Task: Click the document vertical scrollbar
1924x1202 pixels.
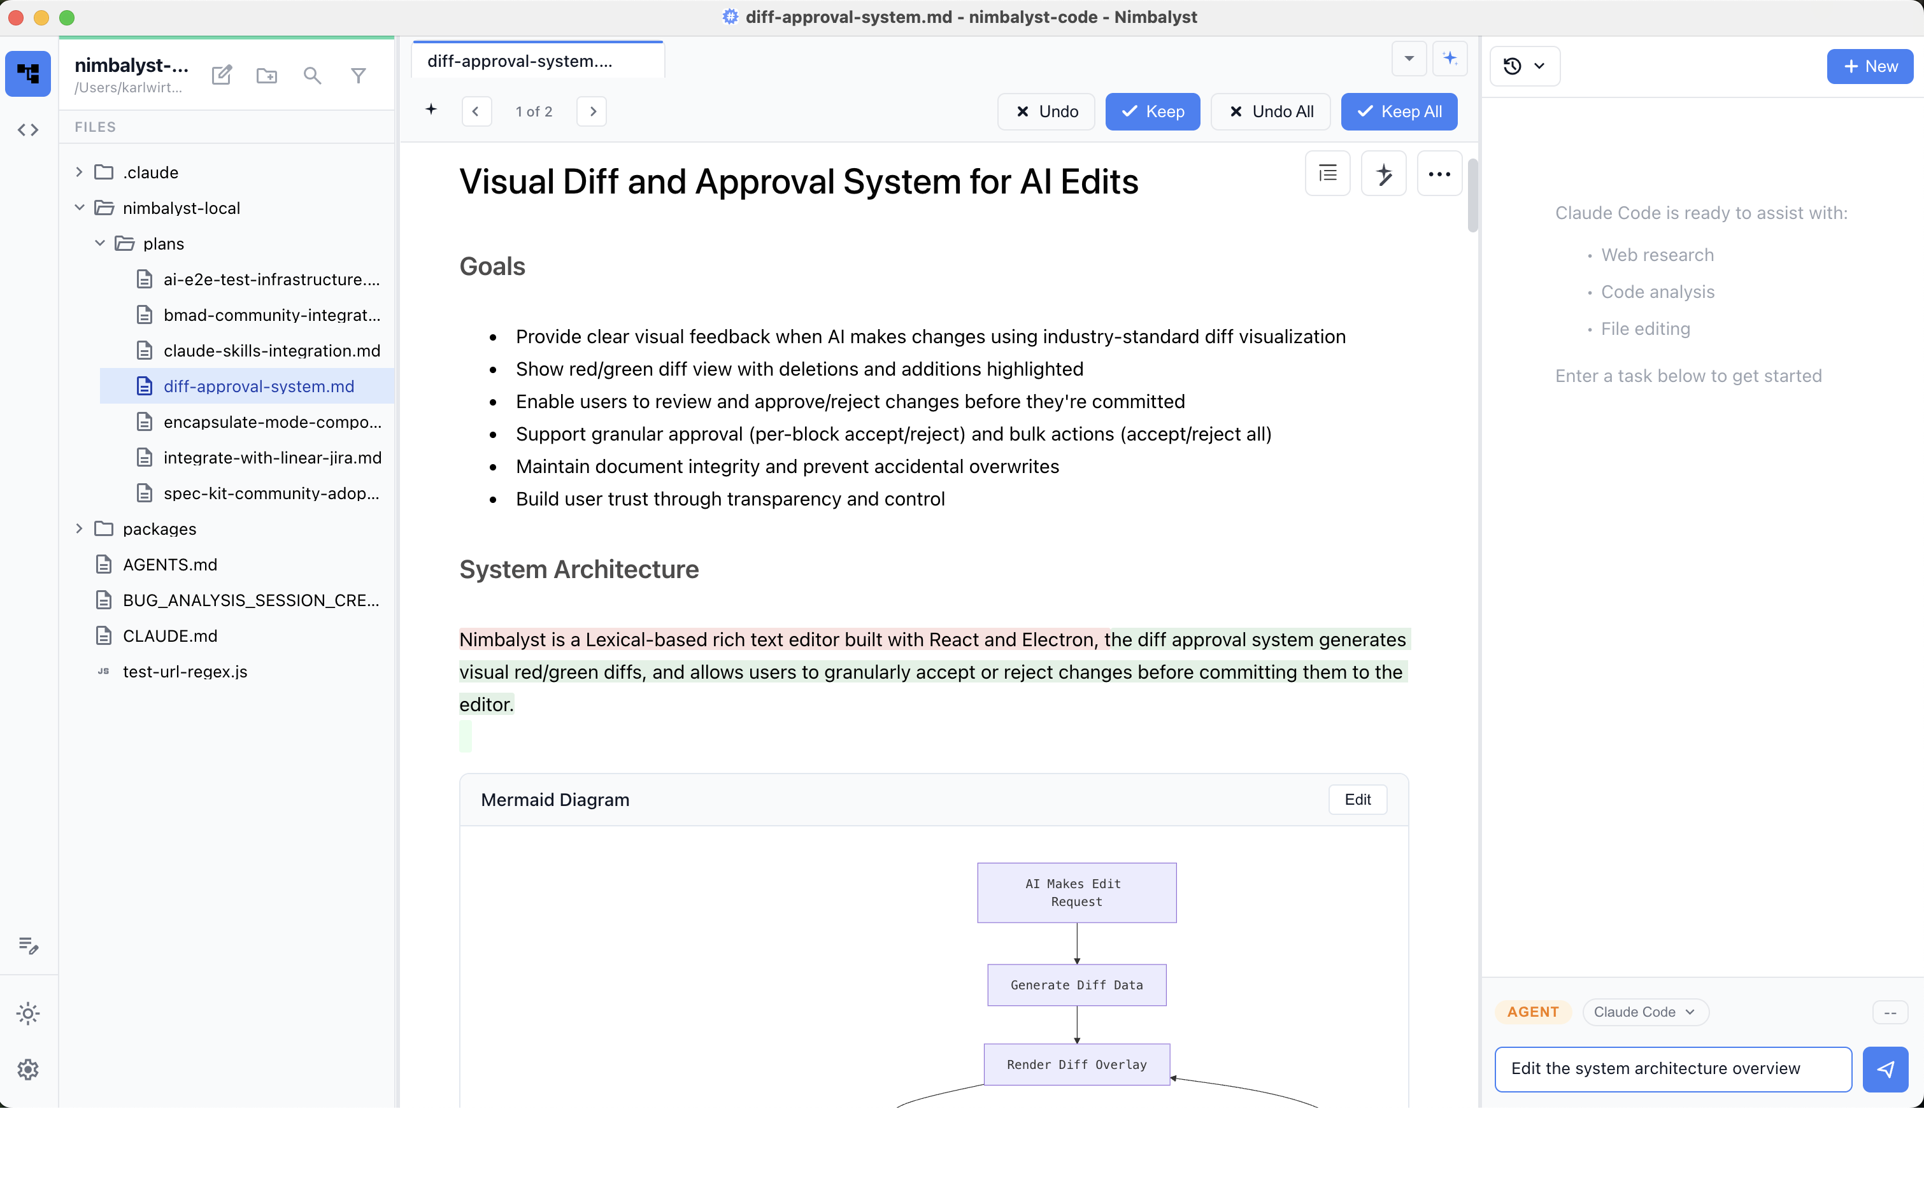Action: click(1473, 196)
